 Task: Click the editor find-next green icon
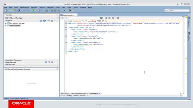click(x=101, y=18)
